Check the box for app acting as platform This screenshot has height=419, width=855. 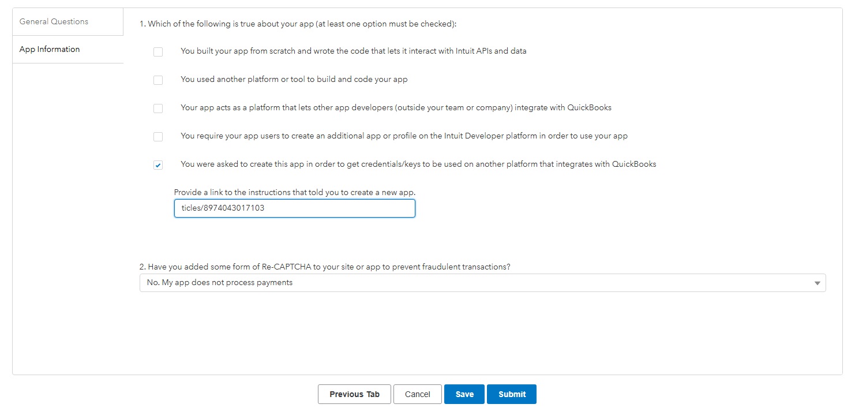[x=158, y=109]
